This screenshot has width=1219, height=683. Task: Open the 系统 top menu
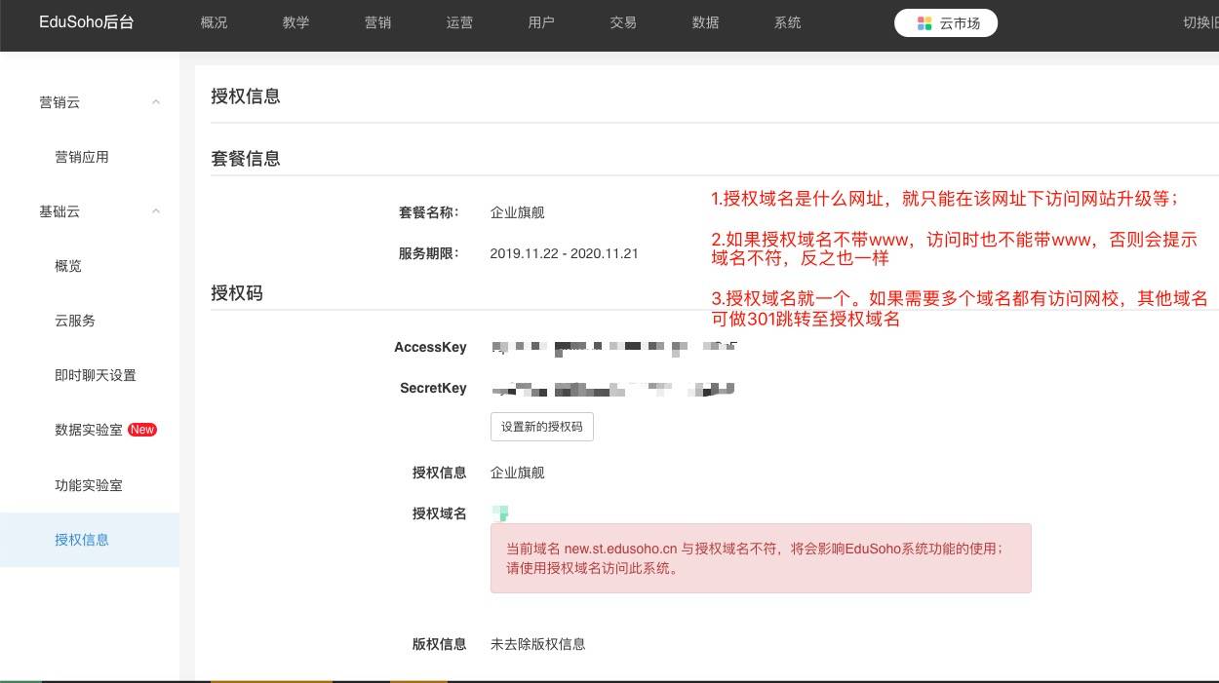coord(787,22)
